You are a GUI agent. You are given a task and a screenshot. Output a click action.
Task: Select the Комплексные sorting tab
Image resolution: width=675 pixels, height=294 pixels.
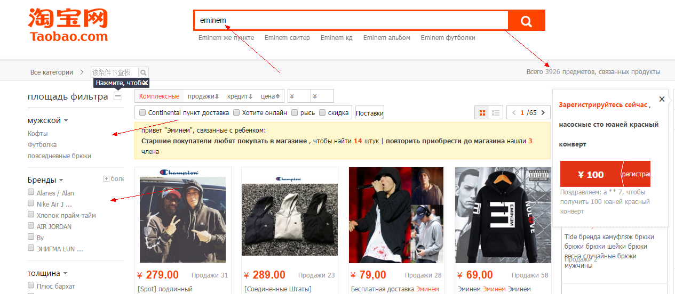coord(159,96)
